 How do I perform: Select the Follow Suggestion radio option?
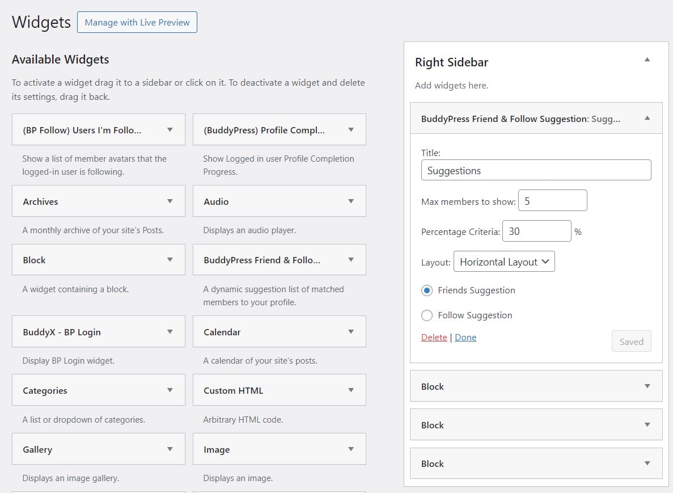tap(427, 315)
